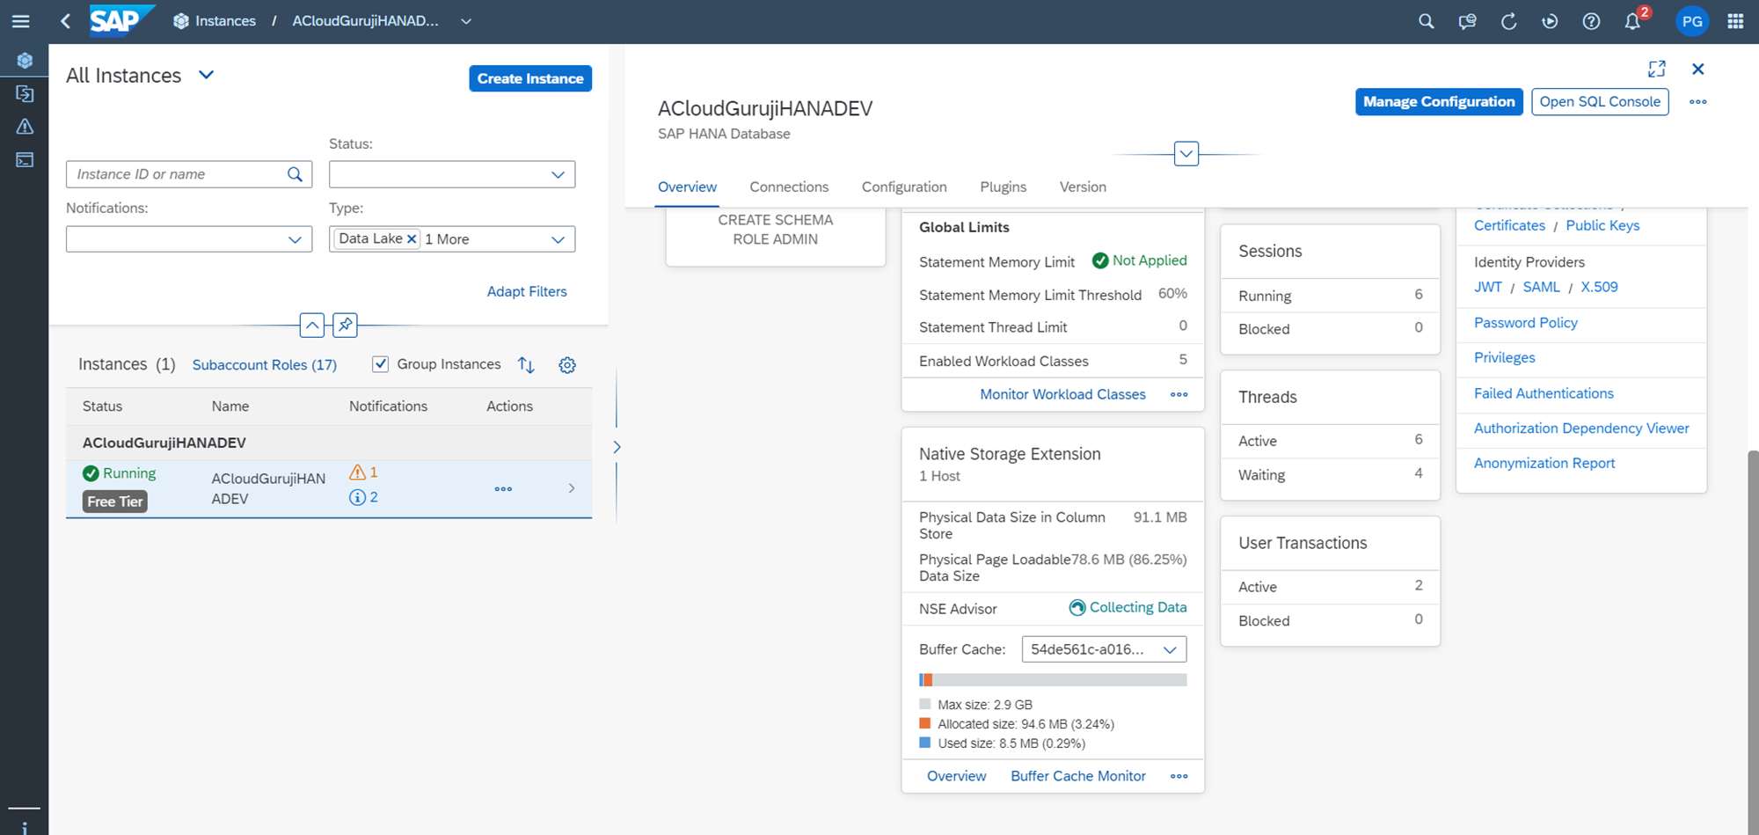The width and height of the screenshot is (1759, 835).
Task: Open the product switcher grid icon
Action: (x=1735, y=21)
